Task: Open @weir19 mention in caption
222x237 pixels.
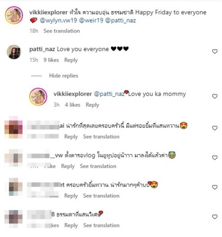Action: coord(91,20)
